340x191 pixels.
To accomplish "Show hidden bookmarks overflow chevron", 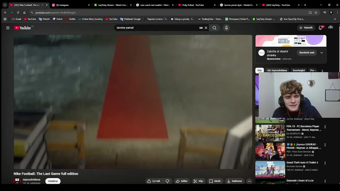I will [x=335, y=19].
